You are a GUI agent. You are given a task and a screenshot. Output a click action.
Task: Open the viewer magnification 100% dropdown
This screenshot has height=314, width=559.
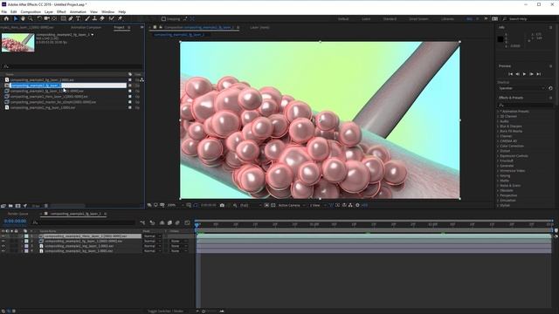(176, 206)
